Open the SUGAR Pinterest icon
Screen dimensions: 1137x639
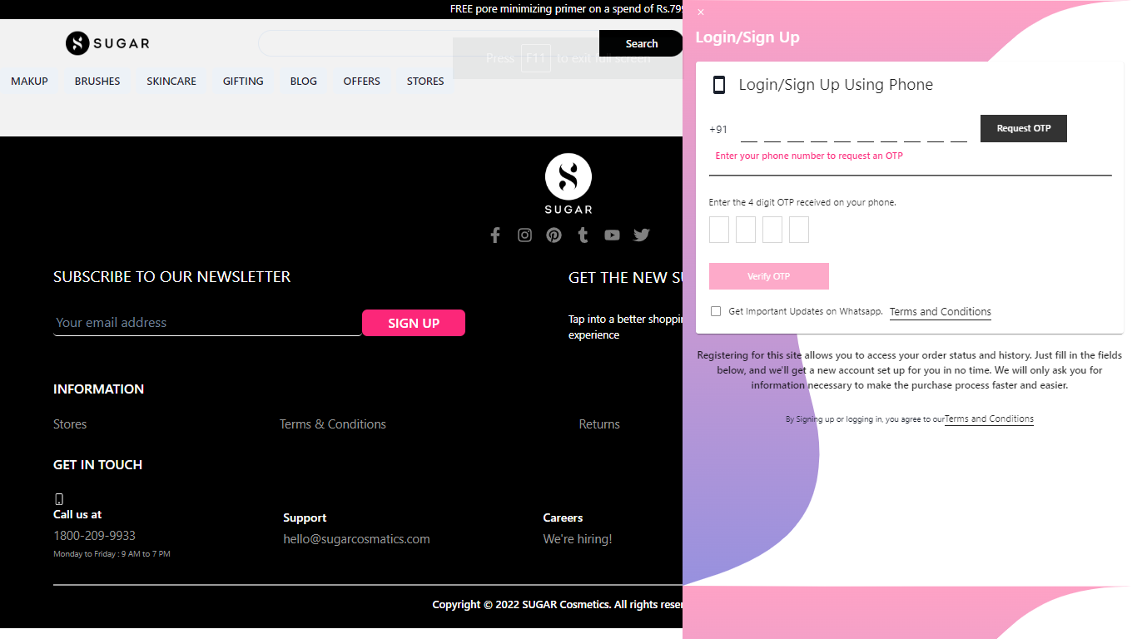pyautogui.click(x=554, y=235)
